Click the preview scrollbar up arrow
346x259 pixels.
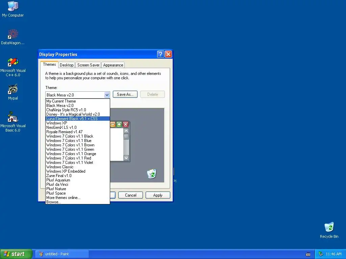point(126,131)
